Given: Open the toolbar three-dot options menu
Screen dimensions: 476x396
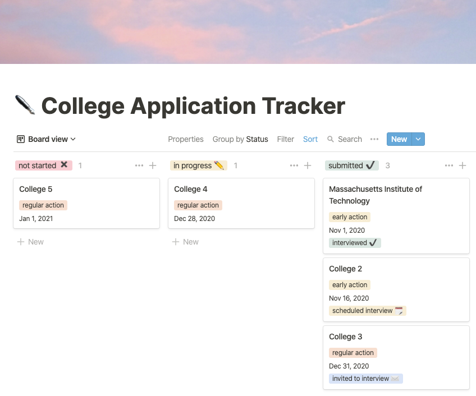Looking at the screenshot, I should tap(374, 139).
